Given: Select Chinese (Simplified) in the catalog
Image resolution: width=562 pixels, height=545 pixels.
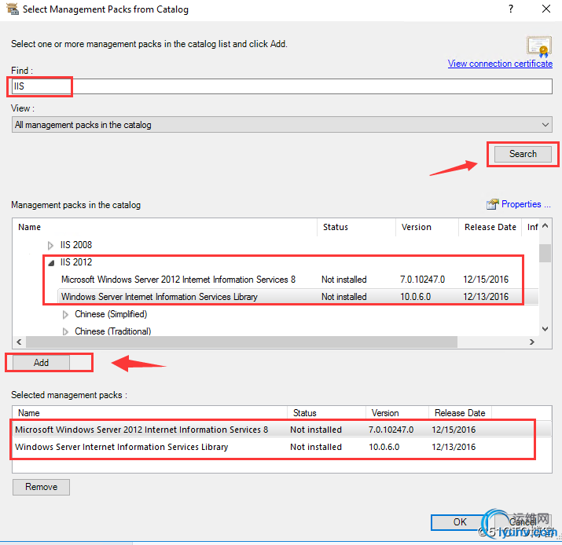Looking at the screenshot, I should pos(111,314).
